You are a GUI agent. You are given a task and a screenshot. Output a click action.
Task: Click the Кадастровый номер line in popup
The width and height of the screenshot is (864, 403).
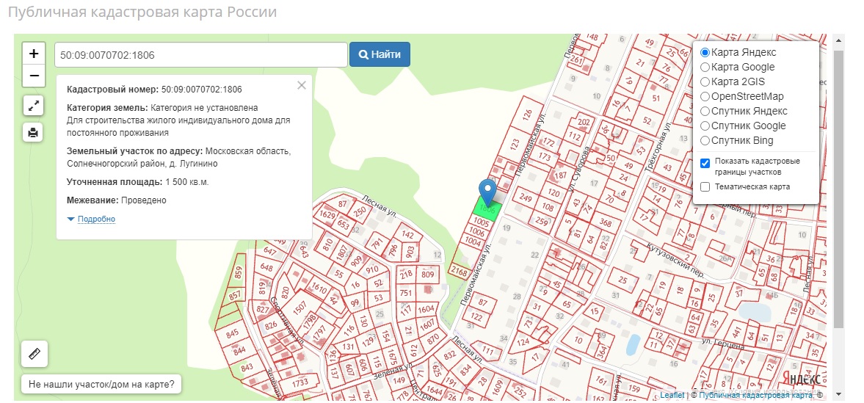[154, 90]
